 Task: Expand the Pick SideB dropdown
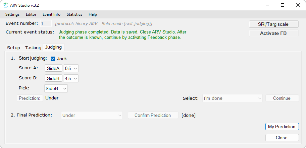click(x=56, y=88)
